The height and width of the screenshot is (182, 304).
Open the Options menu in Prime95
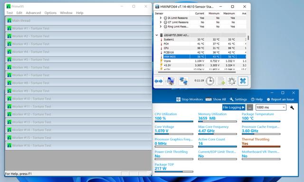(50, 13)
